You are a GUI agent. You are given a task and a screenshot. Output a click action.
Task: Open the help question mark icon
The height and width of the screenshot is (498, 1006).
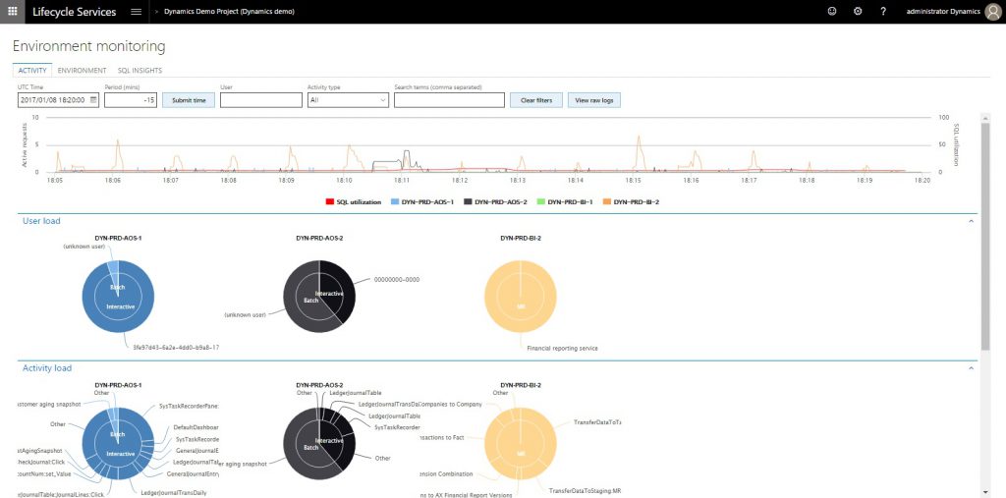click(x=883, y=12)
